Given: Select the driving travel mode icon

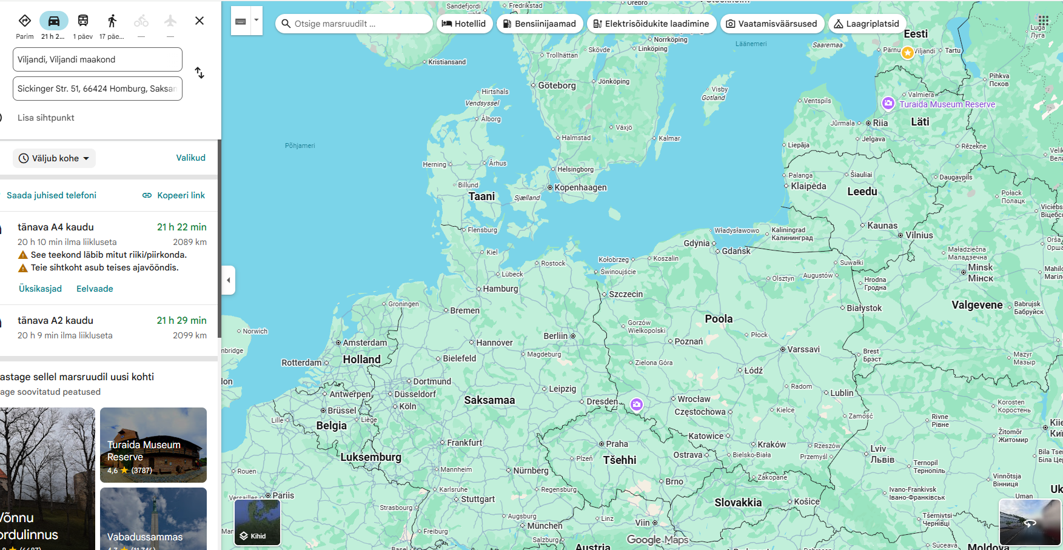Looking at the screenshot, I should pos(53,21).
